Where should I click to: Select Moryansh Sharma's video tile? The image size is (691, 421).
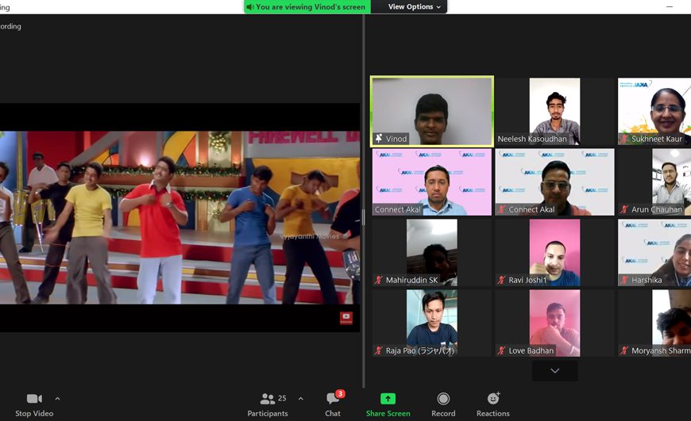click(654, 323)
